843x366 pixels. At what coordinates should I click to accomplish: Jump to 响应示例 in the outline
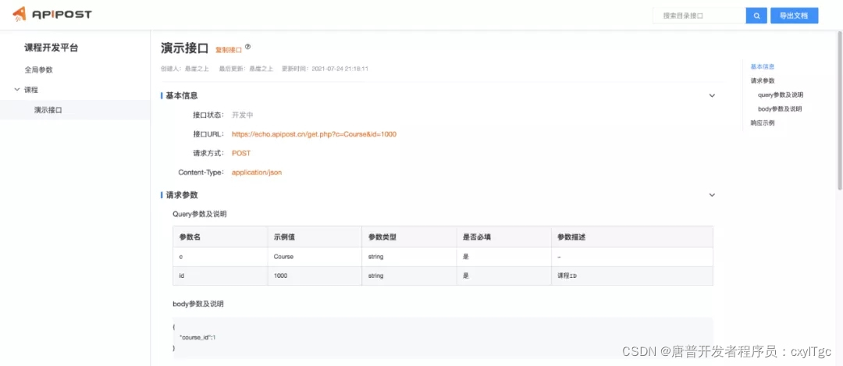click(763, 123)
